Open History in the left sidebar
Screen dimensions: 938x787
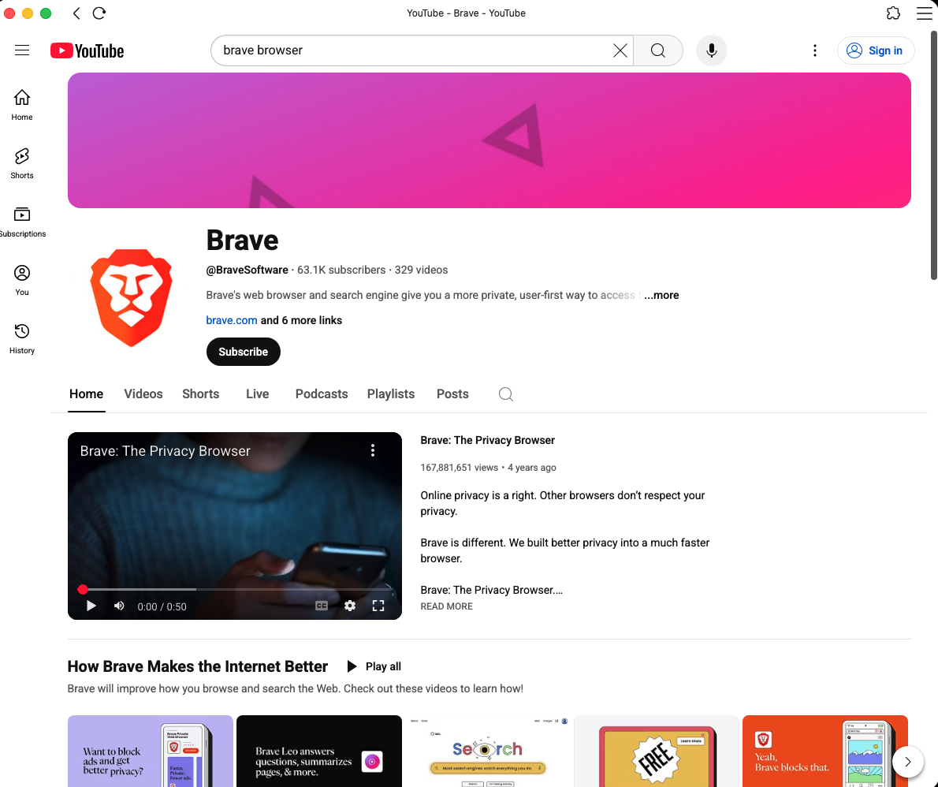(22, 339)
